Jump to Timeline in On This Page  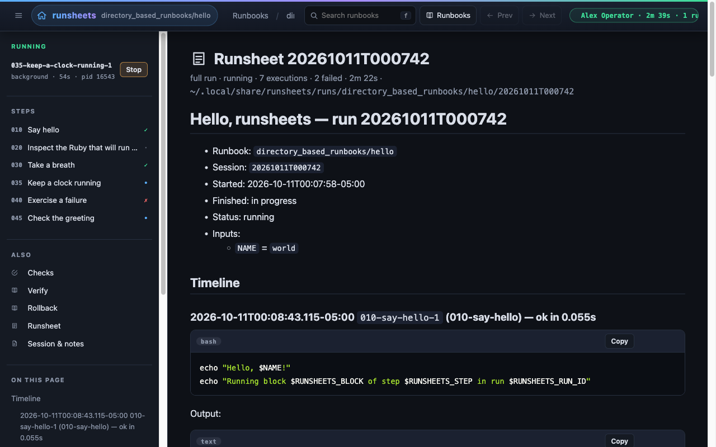26,398
